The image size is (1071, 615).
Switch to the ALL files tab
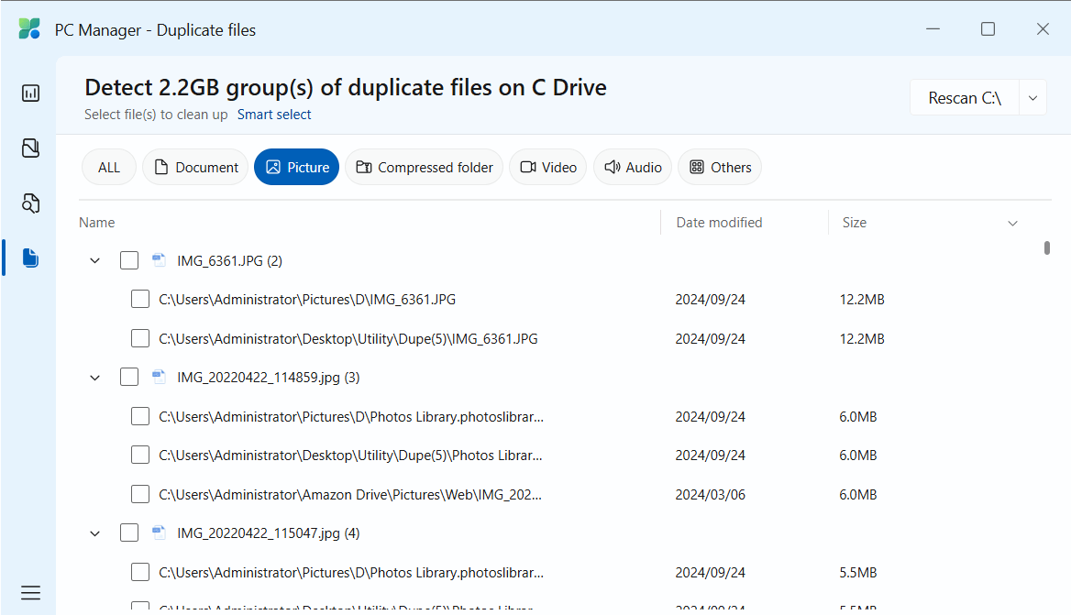point(108,167)
